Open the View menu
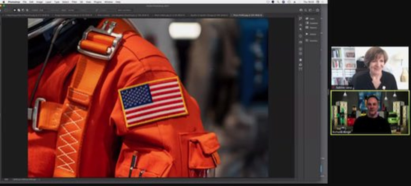This screenshot has width=411, height=186. (88, 2)
